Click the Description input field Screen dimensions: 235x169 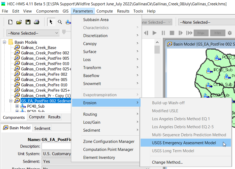[56, 146]
